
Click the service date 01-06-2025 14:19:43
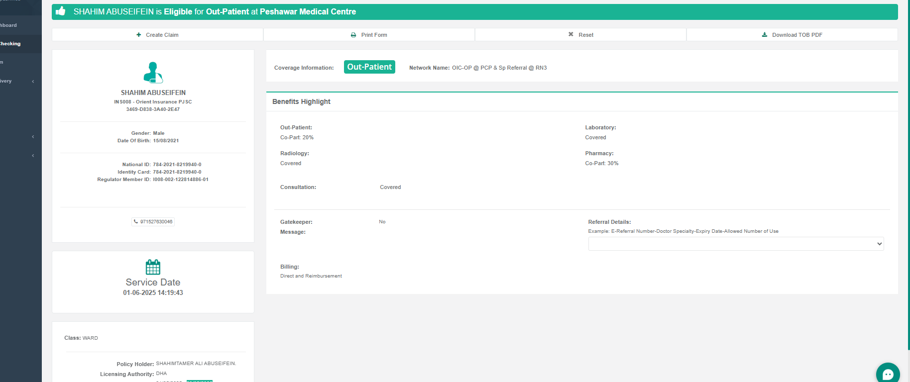pos(153,293)
